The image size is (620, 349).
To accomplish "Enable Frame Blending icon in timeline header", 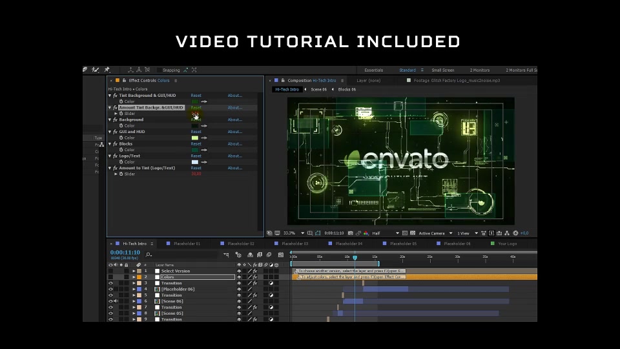I will [x=260, y=255].
